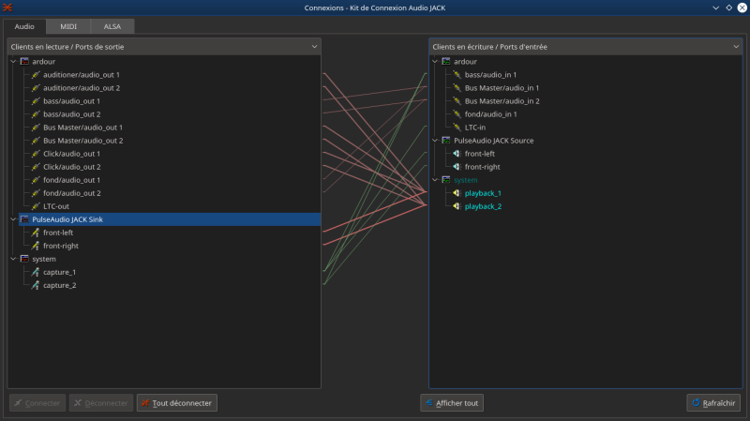Switch to the Audio tab
Image resolution: width=750 pixels, height=421 pixels.
[x=24, y=26]
